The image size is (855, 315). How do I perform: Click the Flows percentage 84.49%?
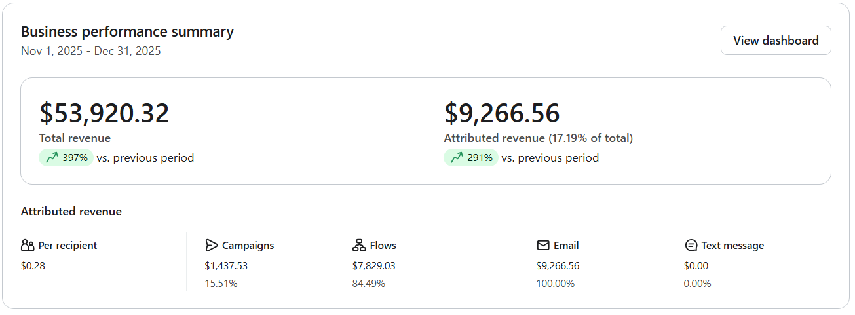[369, 284]
